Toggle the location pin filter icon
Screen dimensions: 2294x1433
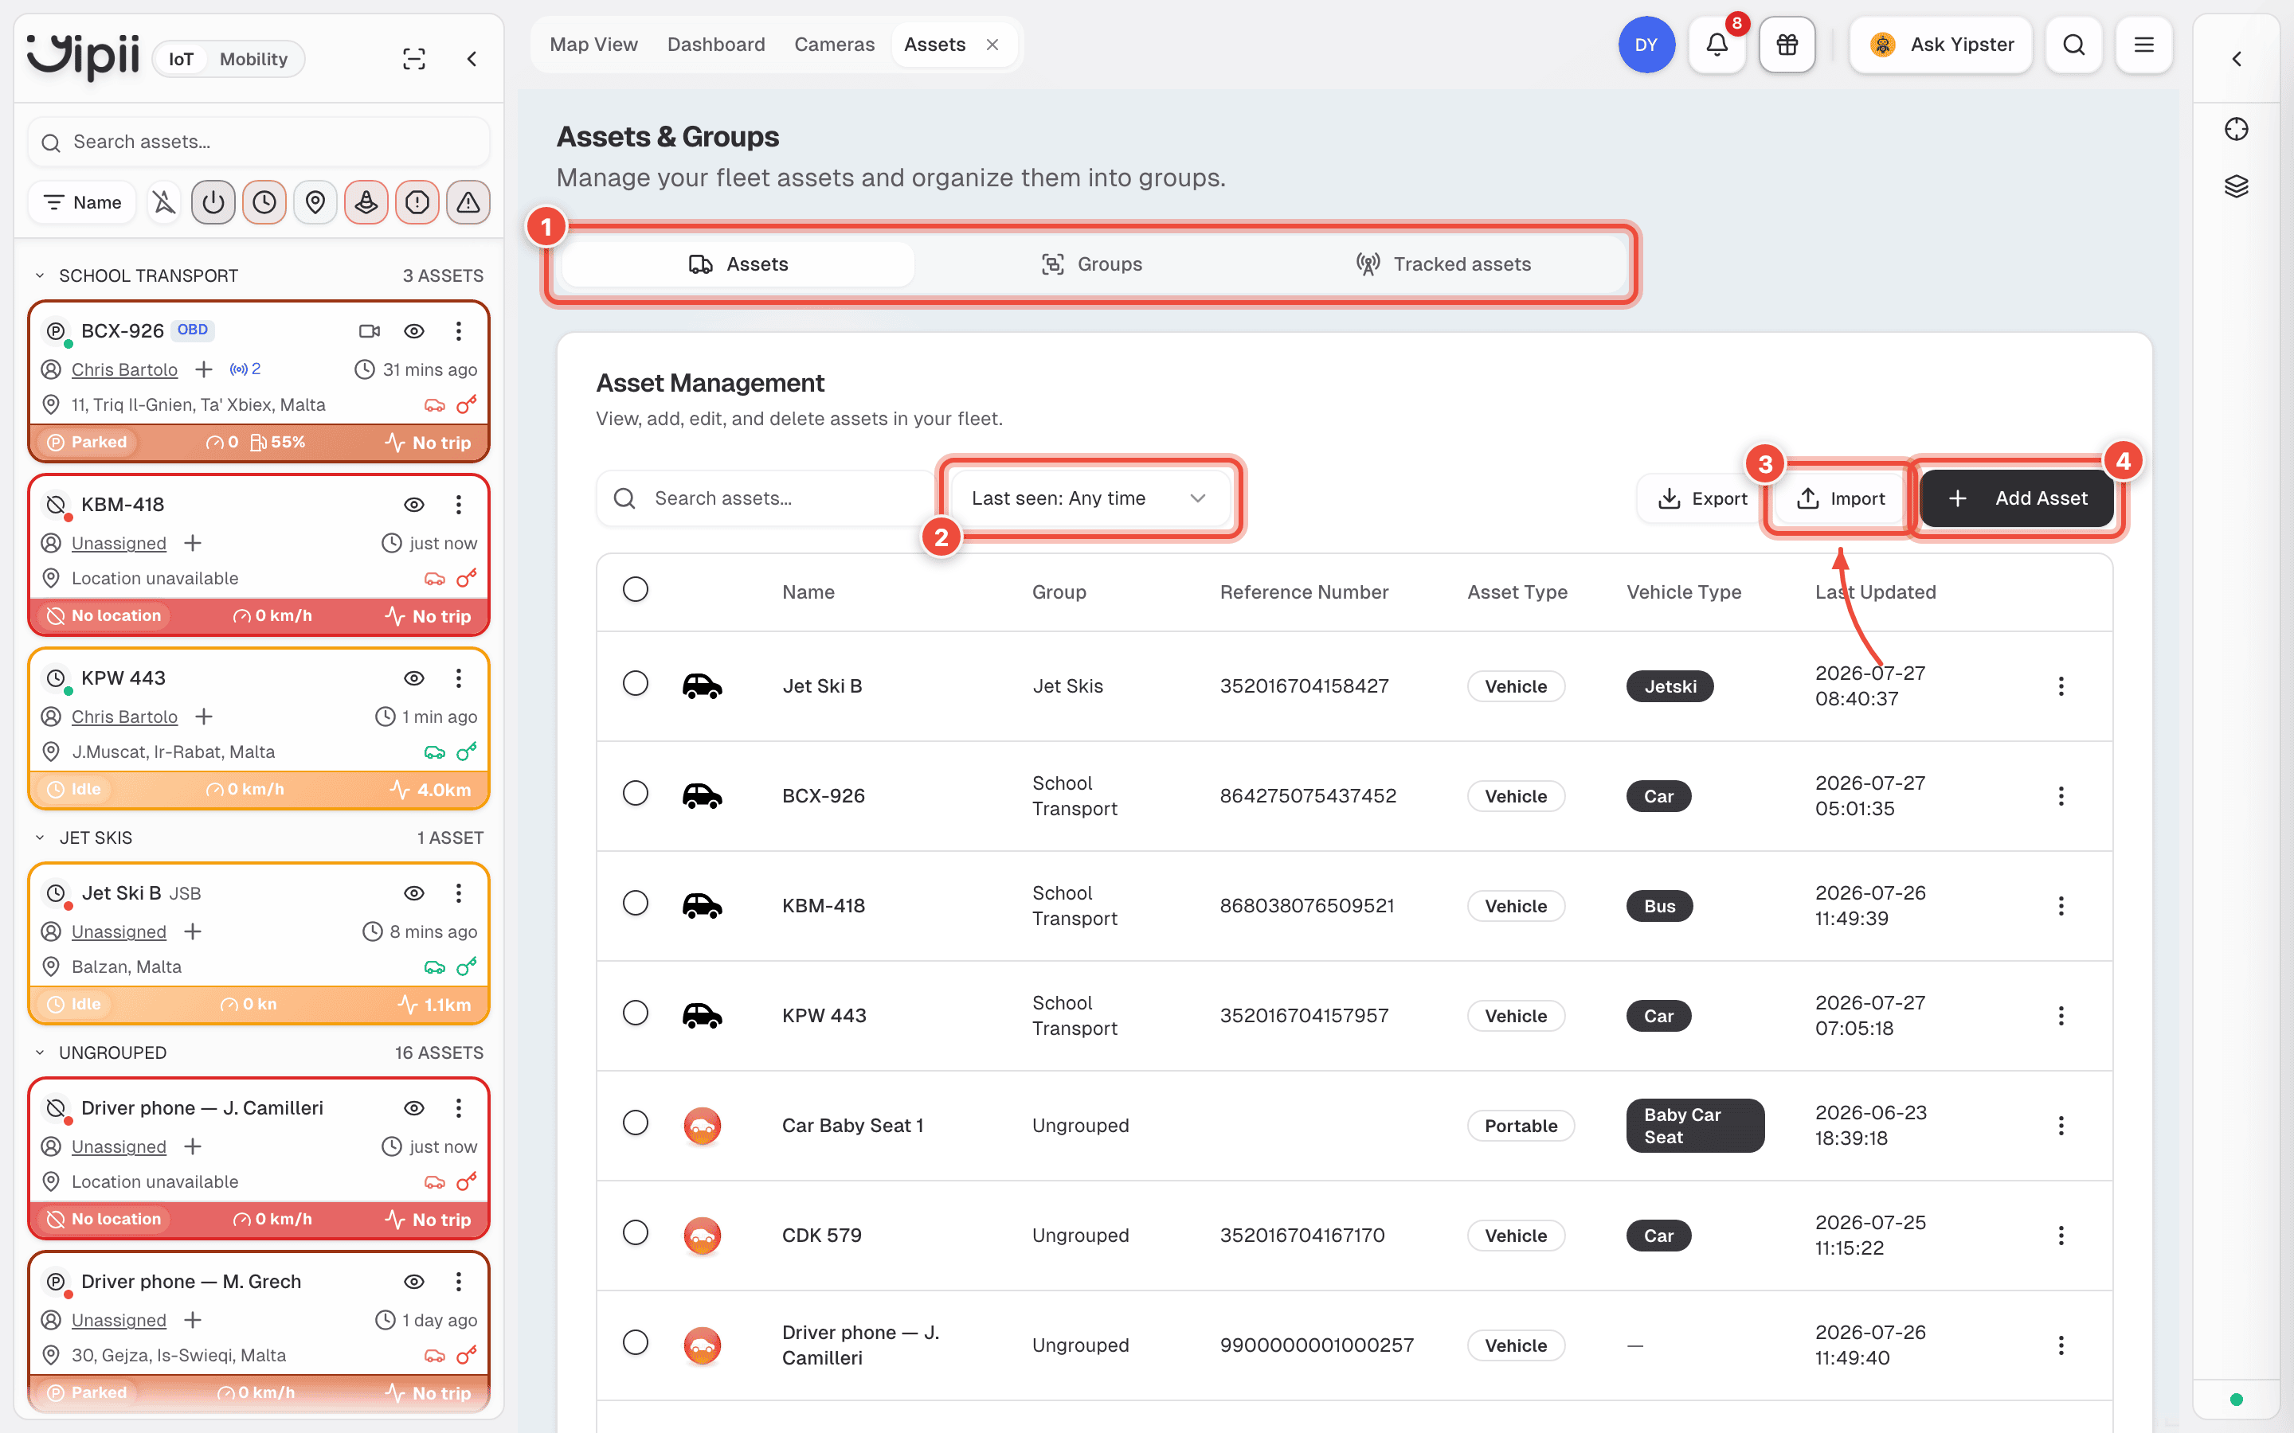(315, 202)
